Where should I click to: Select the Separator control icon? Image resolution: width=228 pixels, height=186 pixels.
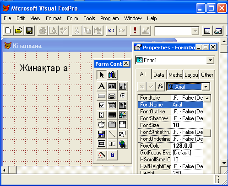pos(112,143)
